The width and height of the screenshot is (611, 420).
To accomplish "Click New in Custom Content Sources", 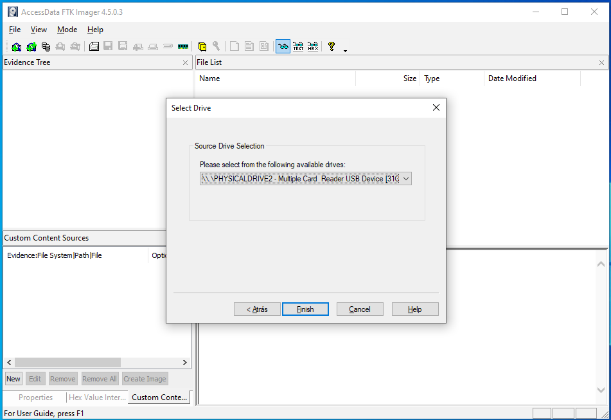I will (x=13, y=379).
